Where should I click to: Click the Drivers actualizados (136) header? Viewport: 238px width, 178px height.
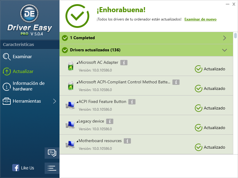click(146, 50)
